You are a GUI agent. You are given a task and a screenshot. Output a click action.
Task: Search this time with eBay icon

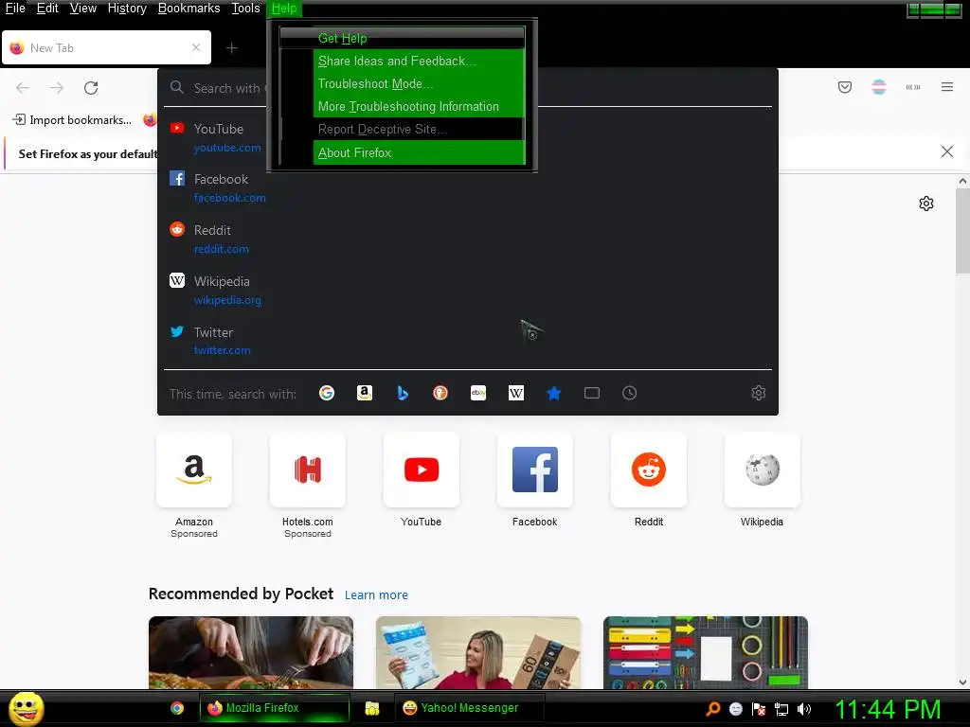(478, 393)
